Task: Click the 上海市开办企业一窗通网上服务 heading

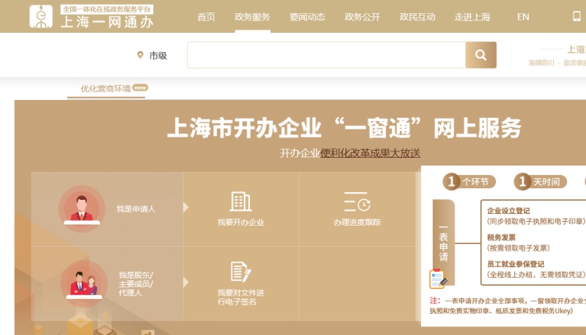Action: pos(344,128)
